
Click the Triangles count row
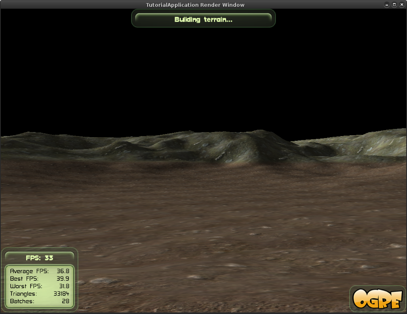point(40,293)
